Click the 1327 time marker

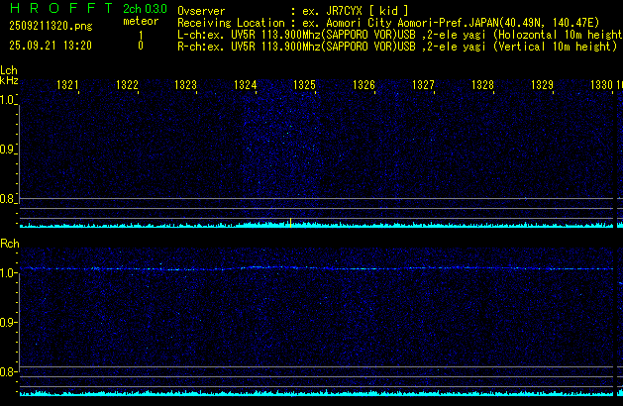423,86
